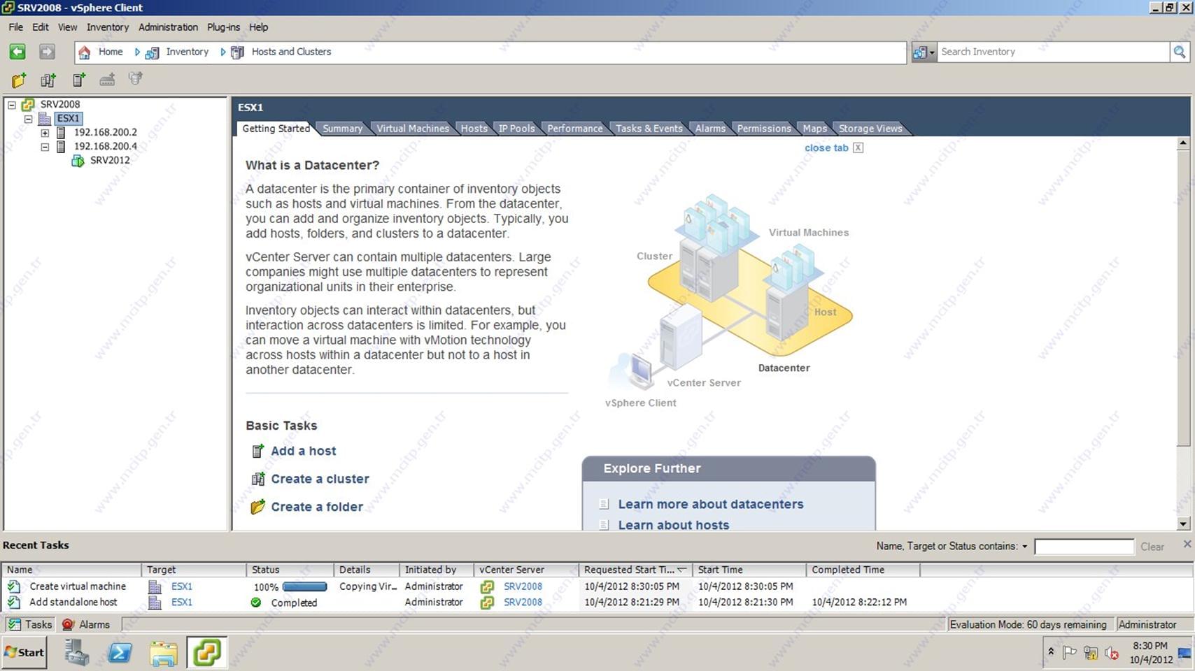
Task: Click the close tab link
Action: click(826, 147)
